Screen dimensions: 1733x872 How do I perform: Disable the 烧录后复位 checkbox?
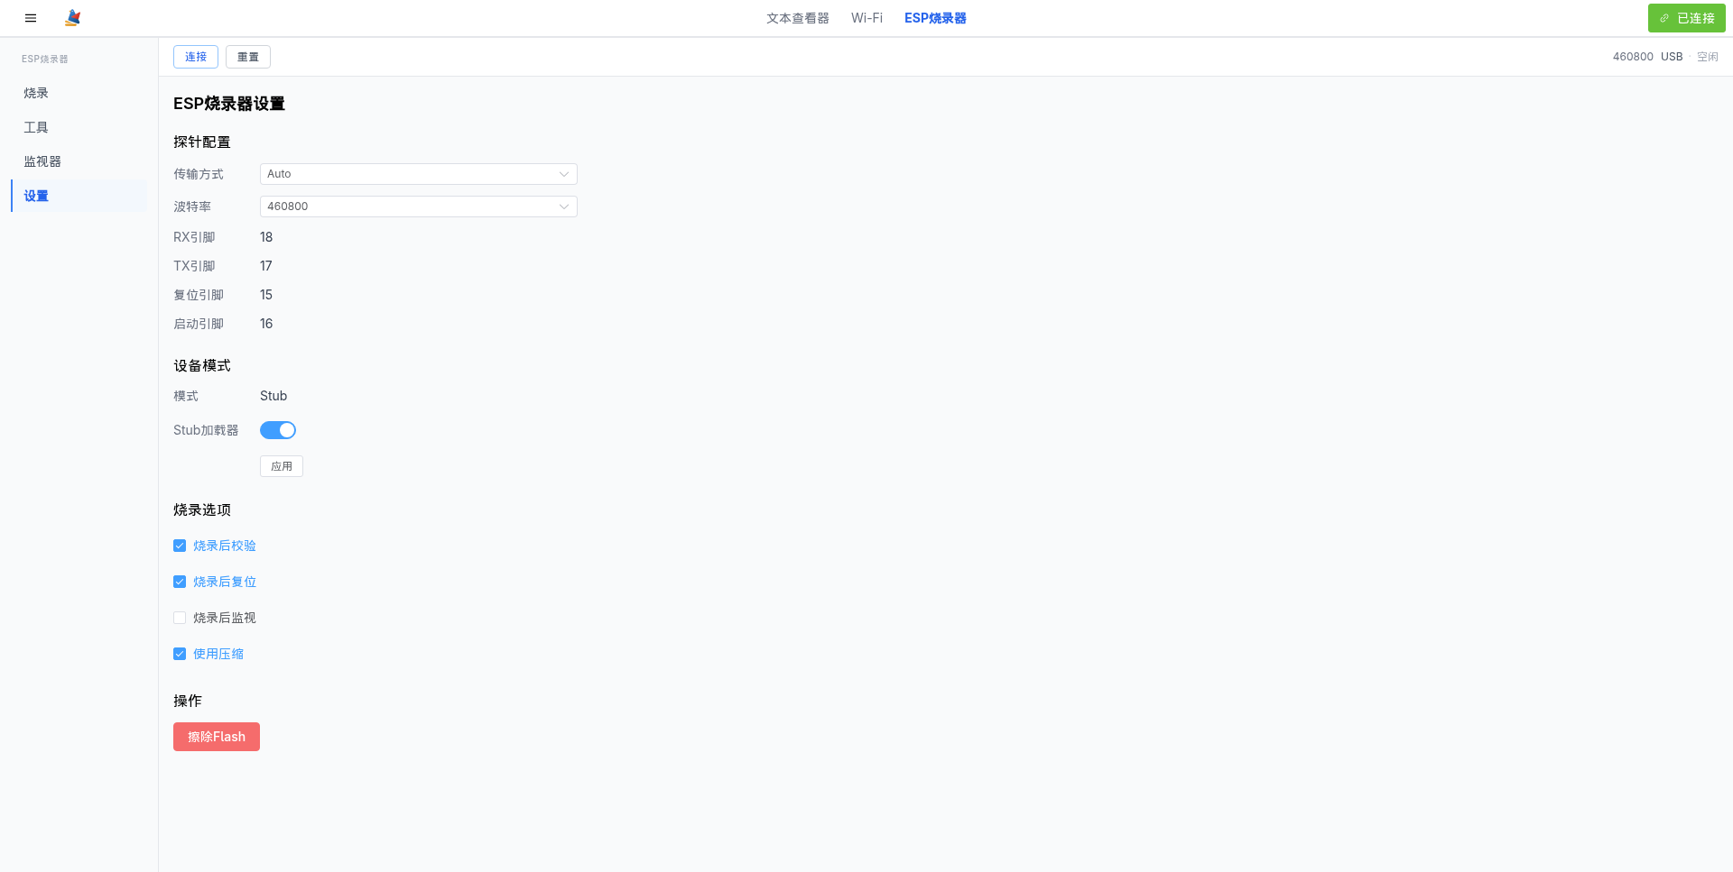[180, 582]
